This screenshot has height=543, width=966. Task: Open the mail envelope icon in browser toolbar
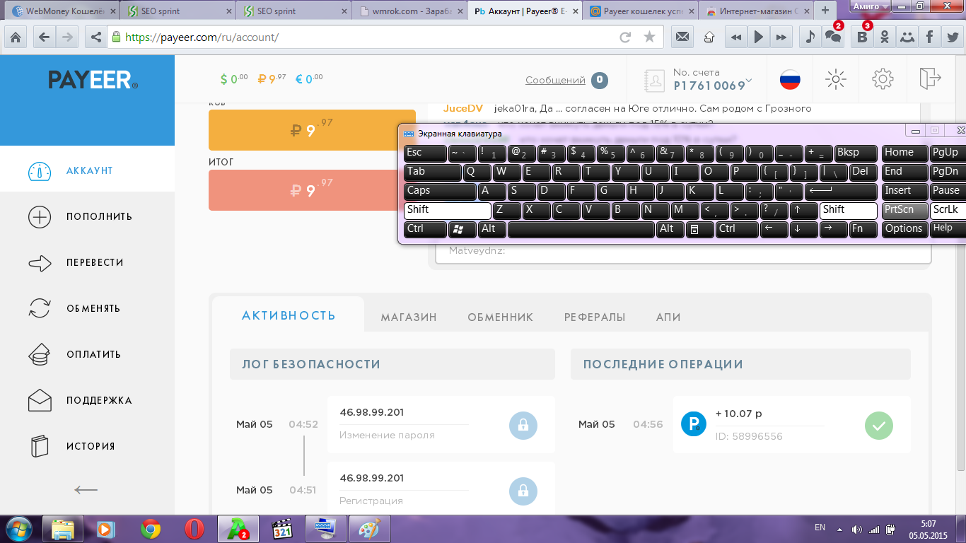682,37
